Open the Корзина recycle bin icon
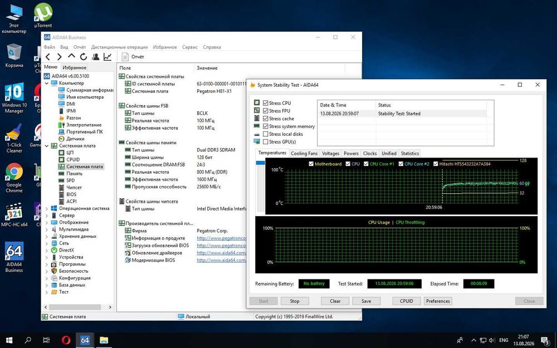This screenshot has height=348, width=557. (14, 56)
